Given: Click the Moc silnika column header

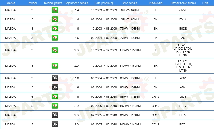Looking at the screenshot, I should [x=130, y=3].
